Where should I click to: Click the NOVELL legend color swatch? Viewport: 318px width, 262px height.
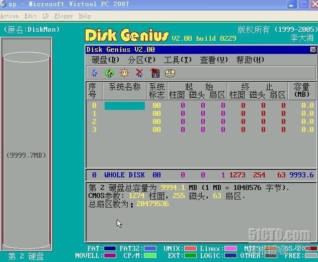point(110,255)
